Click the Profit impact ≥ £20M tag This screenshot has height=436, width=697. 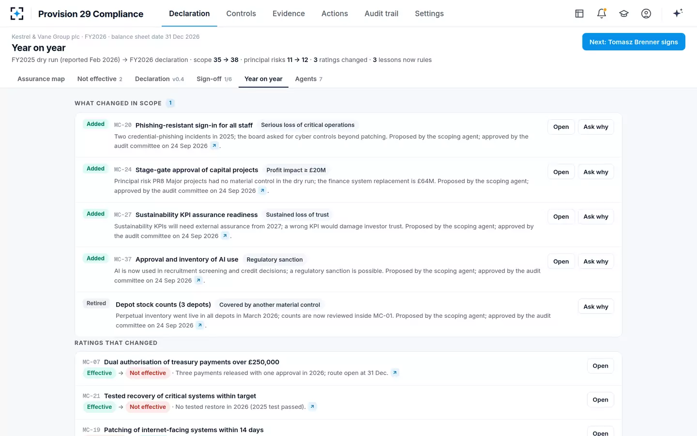tap(296, 170)
